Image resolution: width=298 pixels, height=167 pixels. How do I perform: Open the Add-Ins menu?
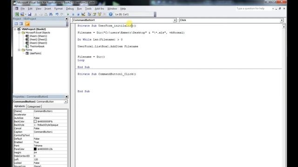point(99,9)
